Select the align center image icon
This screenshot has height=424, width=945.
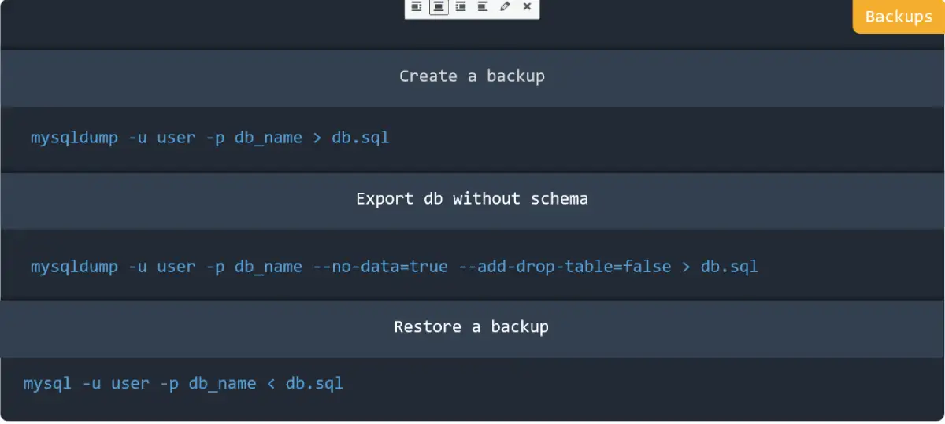439,6
